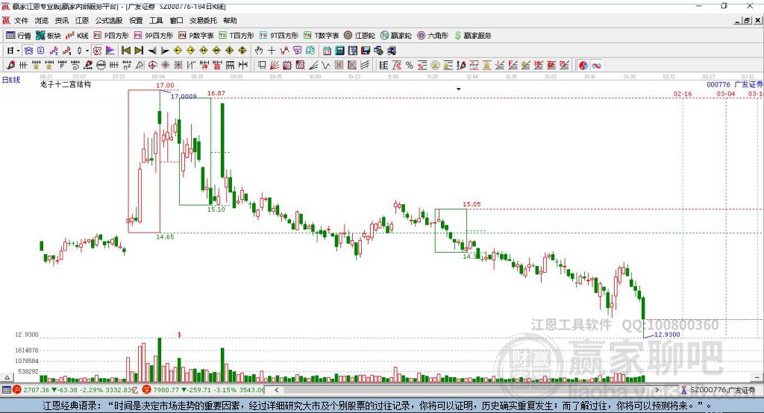The width and height of the screenshot is (764, 413).
Task: Open the 帮助 menu
Action: [230, 20]
